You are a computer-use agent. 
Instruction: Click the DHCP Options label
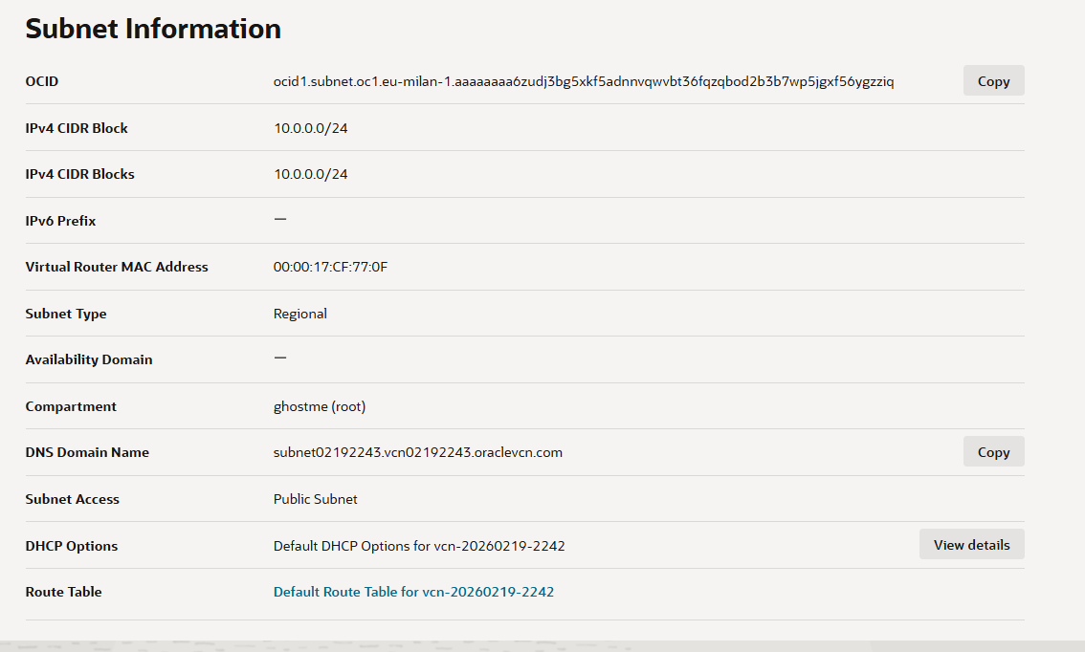71,546
